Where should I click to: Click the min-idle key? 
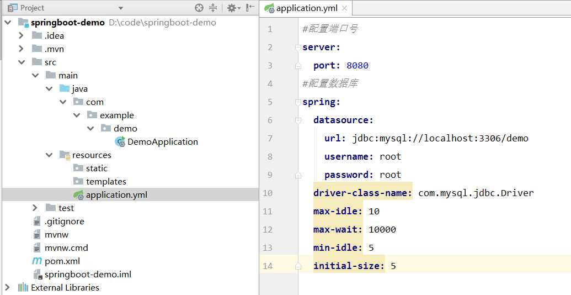(338, 247)
